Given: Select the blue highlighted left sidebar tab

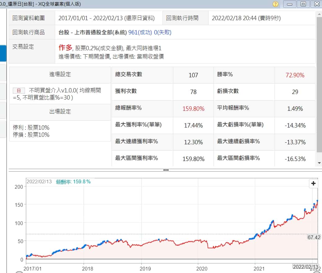Looking at the screenshot, I should coord(3,53).
